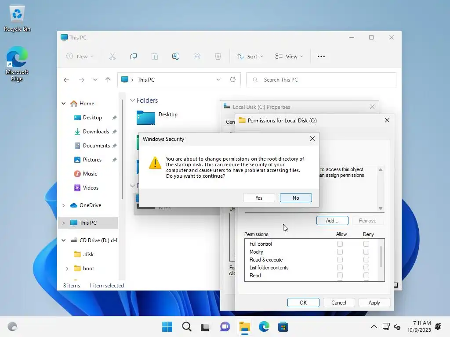The height and width of the screenshot is (337, 450).
Task: Click the Cut scissors icon in toolbar
Action: (112, 57)
